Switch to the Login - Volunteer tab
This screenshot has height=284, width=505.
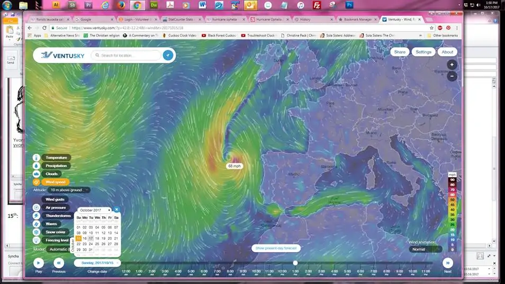click(138, 19)
